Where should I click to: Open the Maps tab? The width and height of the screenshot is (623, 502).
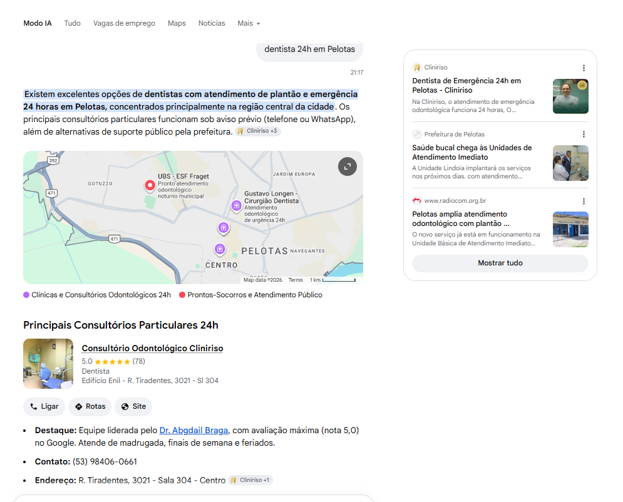point(177,23)
